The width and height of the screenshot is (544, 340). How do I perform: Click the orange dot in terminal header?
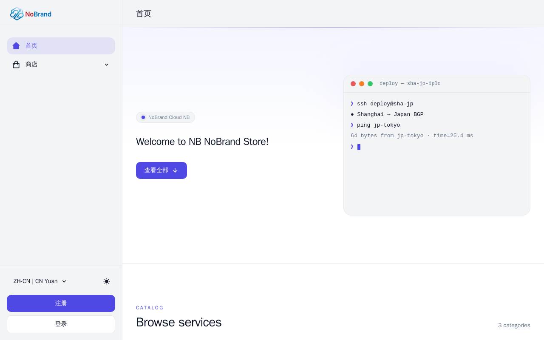coord(362,84)
